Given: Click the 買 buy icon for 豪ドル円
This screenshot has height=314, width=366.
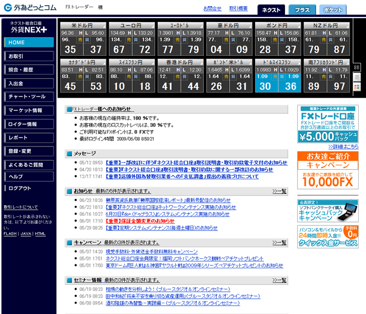Looking at the screenshot, I should (x=233, y=40).
